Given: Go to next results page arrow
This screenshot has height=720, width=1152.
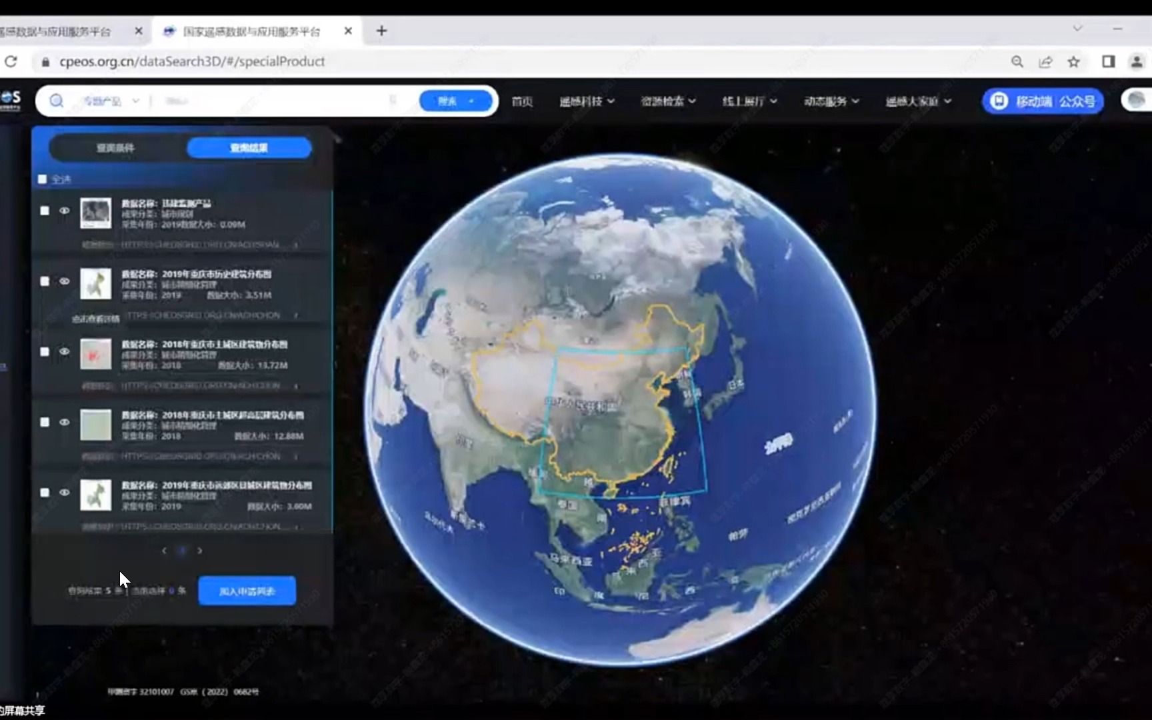Looking at the screenshot, I should tap(199, 551).
